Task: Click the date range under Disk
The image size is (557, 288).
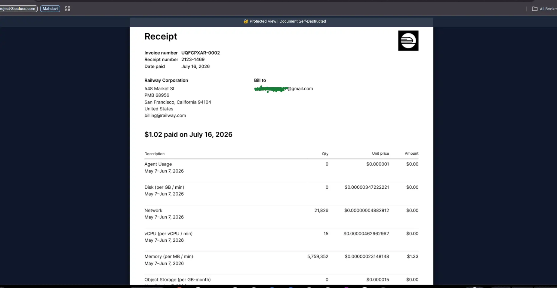Action: point(164,194)
